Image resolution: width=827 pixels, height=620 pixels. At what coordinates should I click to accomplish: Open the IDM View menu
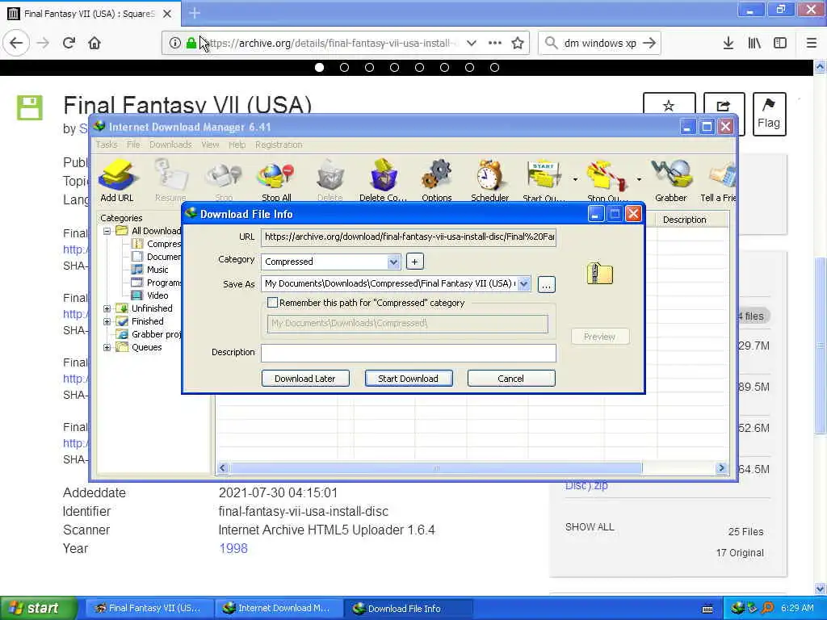(x=210, y=145)
